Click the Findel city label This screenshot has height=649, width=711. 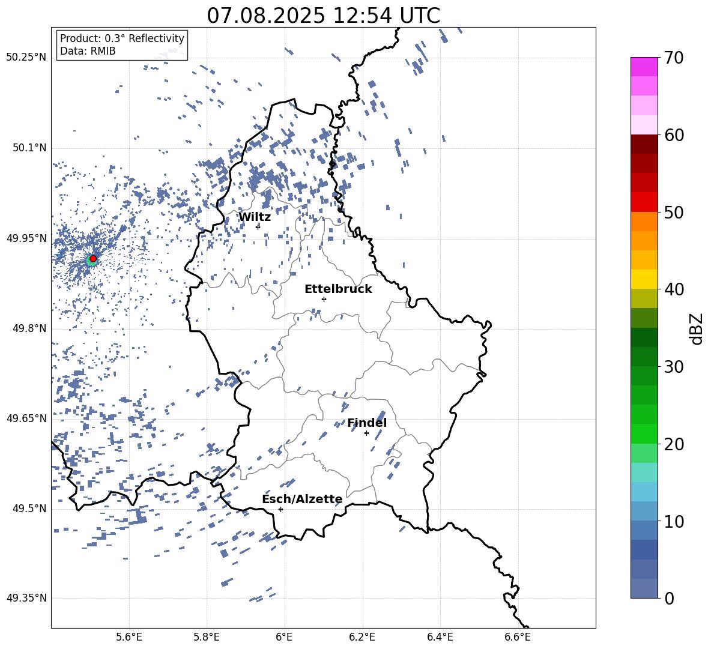click(x=367, y=423)
